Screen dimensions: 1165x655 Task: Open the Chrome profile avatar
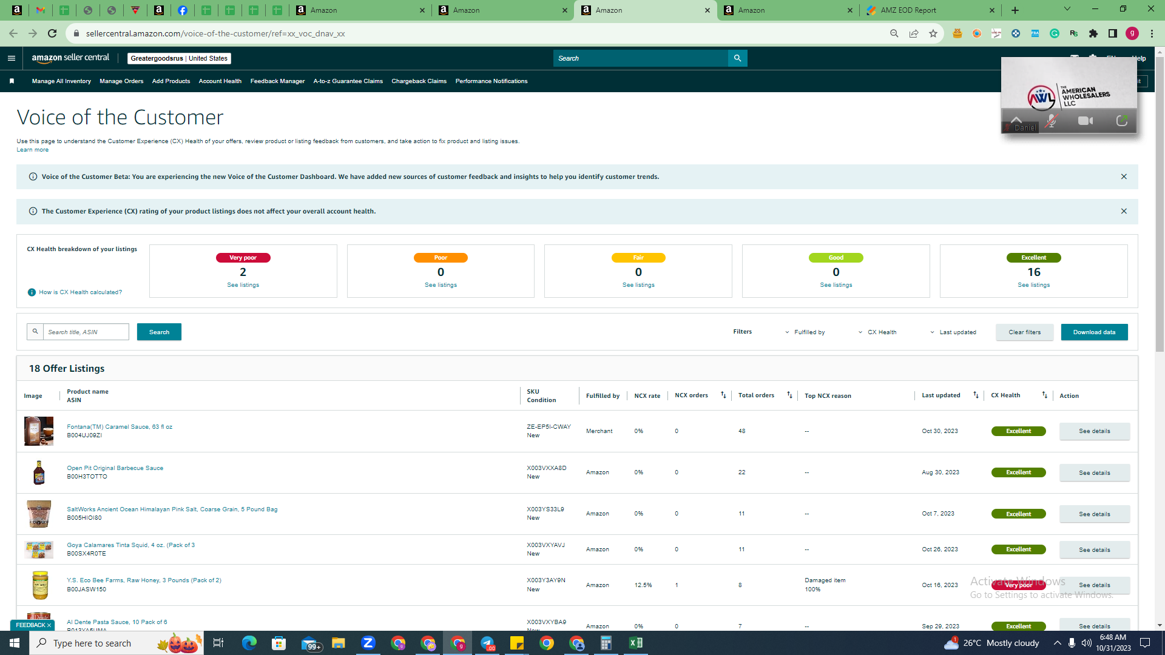pyautogui.click(x=1132, y=33)
